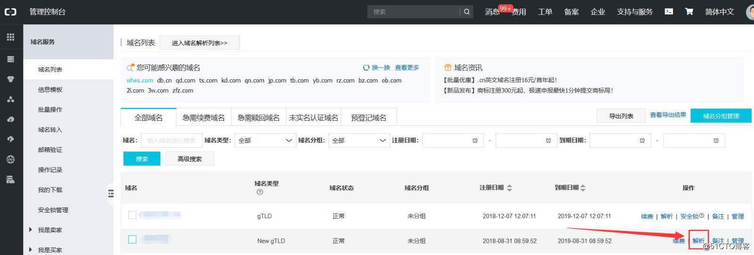Screen dimensions: 754x255
Task: Click the 换一换 refresh icon
Action: (x=366, y=68)
